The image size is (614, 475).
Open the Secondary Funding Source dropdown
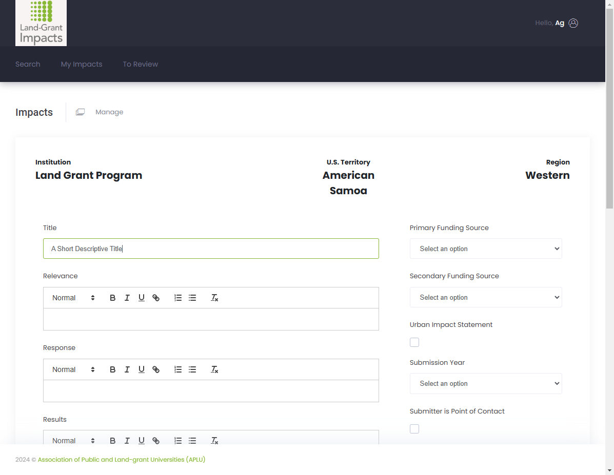point(486,297)
